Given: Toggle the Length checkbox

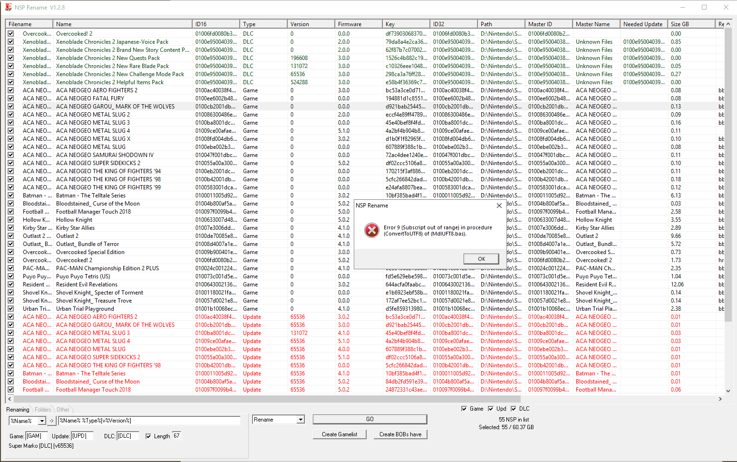Looking at the screenshot, I should (x=148, y=436).
